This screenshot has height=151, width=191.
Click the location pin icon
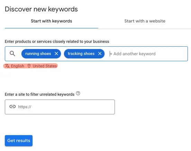coord(29,66)
